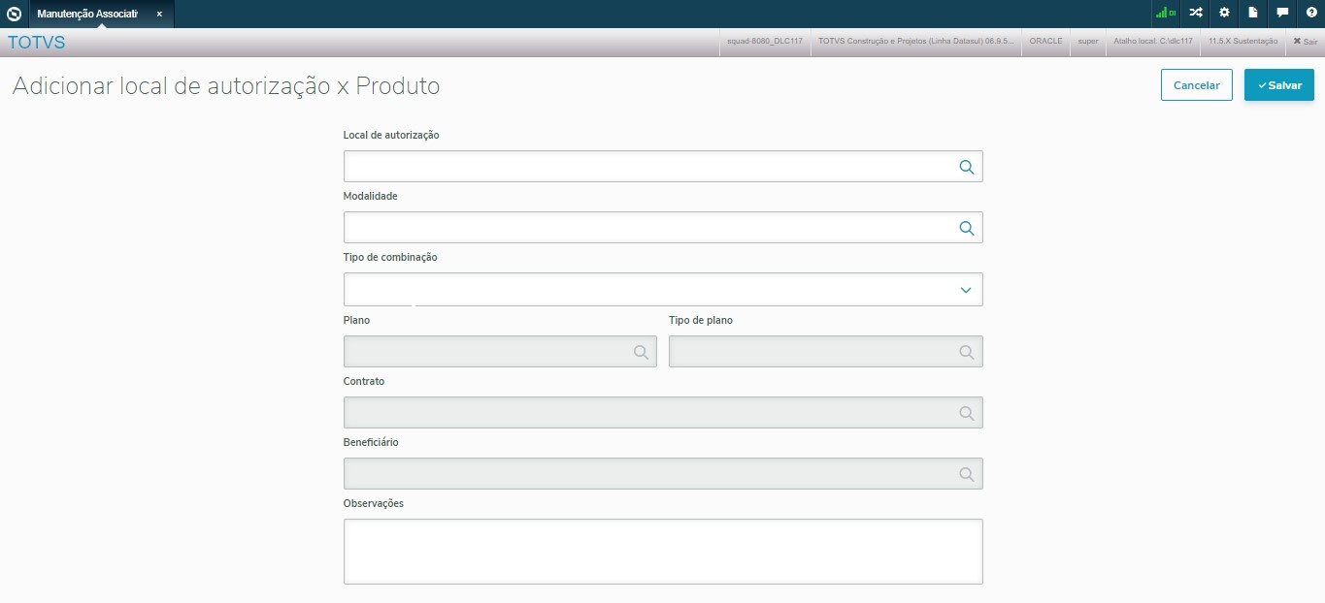Open help via question mark icon

coord(1310,14)
